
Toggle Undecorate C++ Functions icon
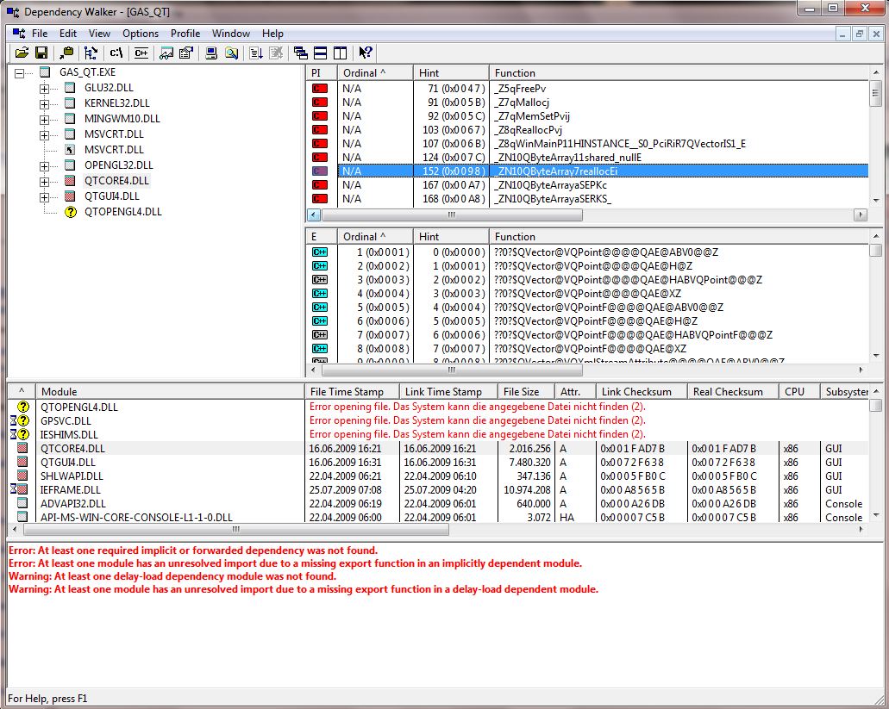tap(141, 53)
